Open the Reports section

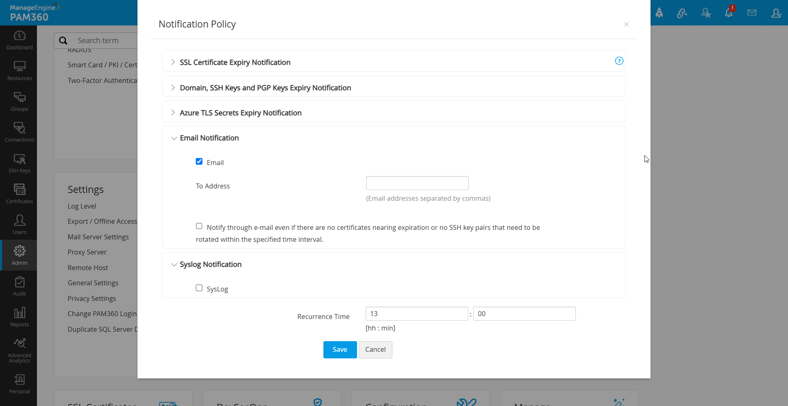click(19, 316)
